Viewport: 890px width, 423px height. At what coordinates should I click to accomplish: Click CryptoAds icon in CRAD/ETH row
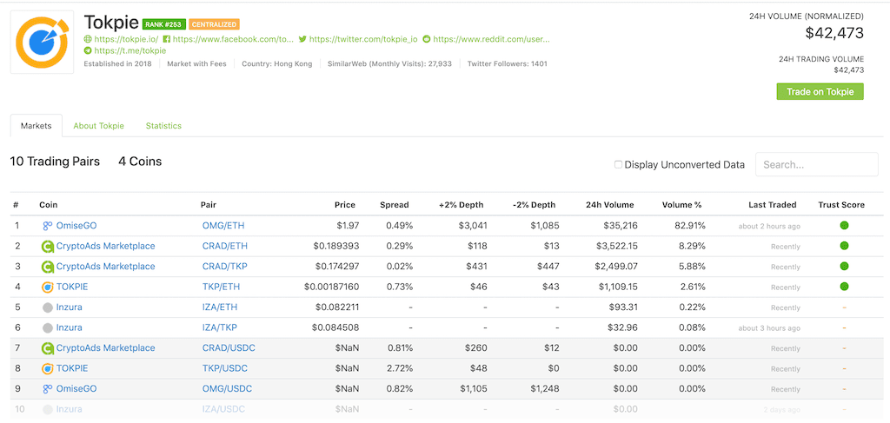coord(48,246)
